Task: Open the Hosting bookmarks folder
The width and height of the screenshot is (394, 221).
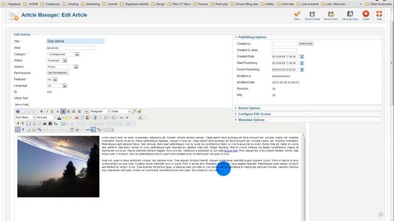Action: (71, 4)
